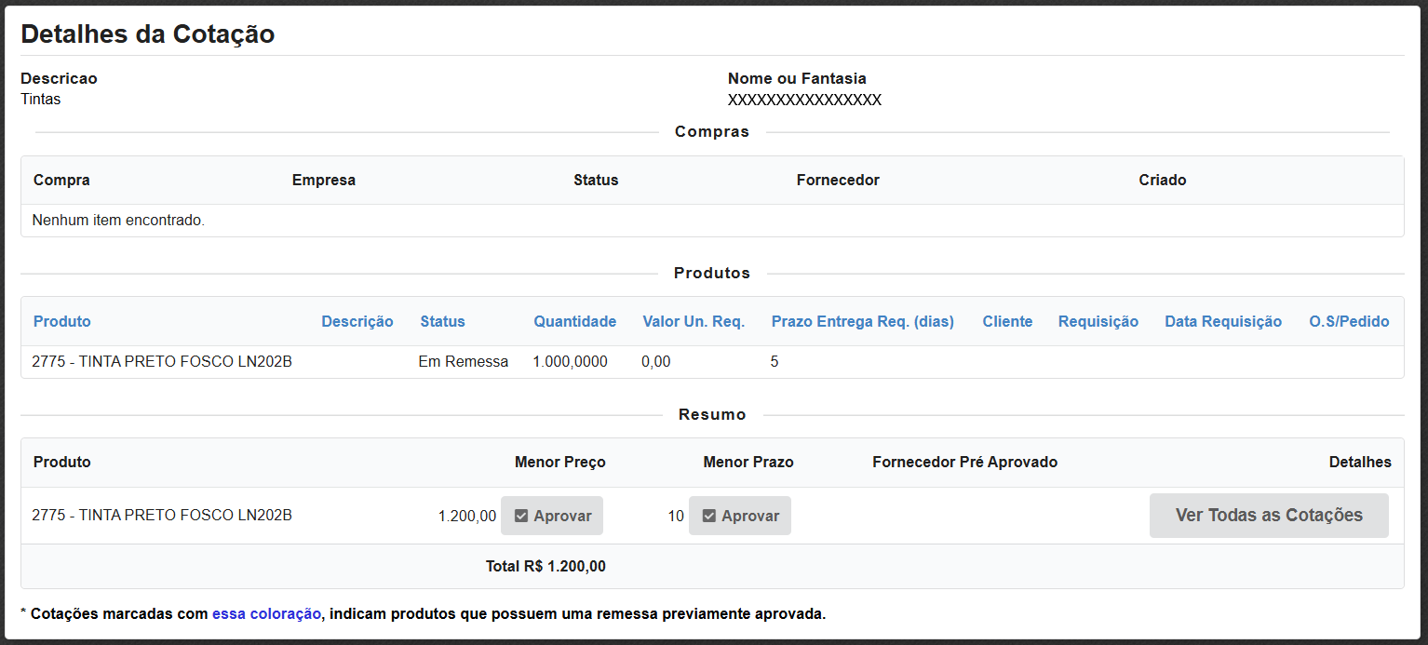
Task: Sort by the Requisição column header
Action: point(1098,321)
